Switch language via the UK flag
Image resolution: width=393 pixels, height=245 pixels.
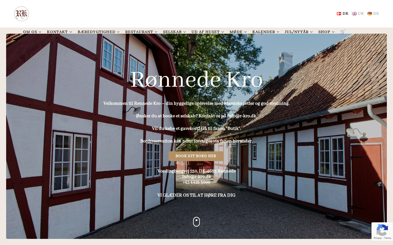[358, 13]
